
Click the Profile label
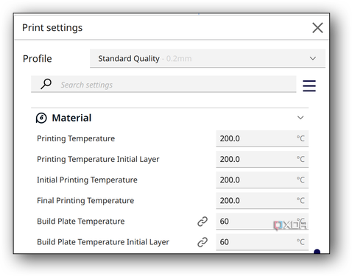tap(38, 59)
